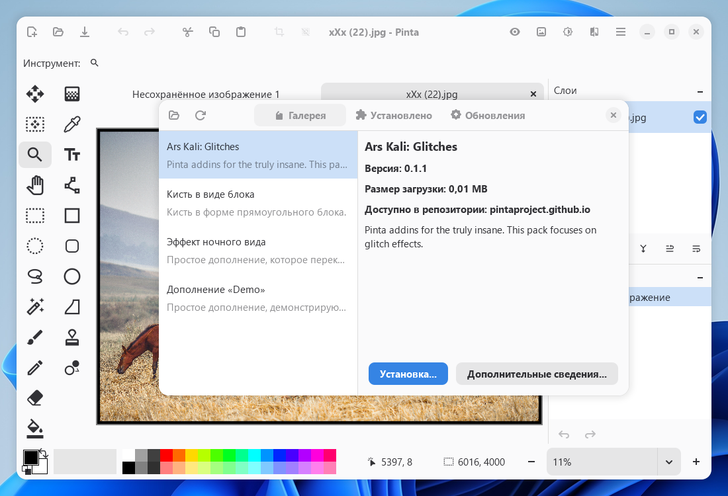Viewport: 728px width, 496px height.
Task: Switch to Installed tab in add-ins dialog
Action: pyautogui.click(x=394, y=116)
